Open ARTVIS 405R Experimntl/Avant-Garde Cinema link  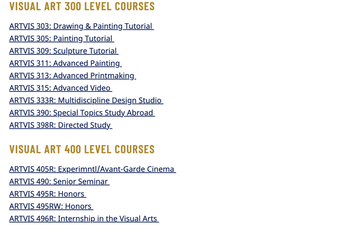pyautogui.click(x=93, y=169)
